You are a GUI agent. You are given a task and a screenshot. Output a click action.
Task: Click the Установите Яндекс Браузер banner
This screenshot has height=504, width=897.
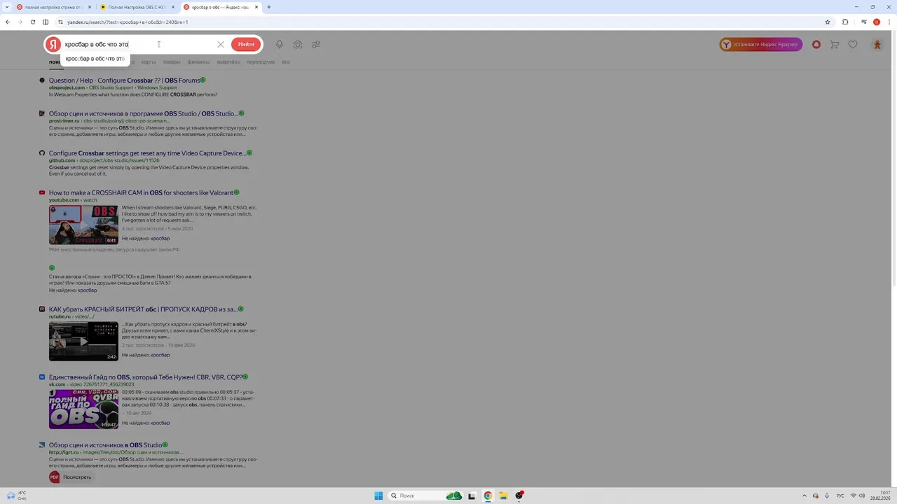(x=761, y=44)
